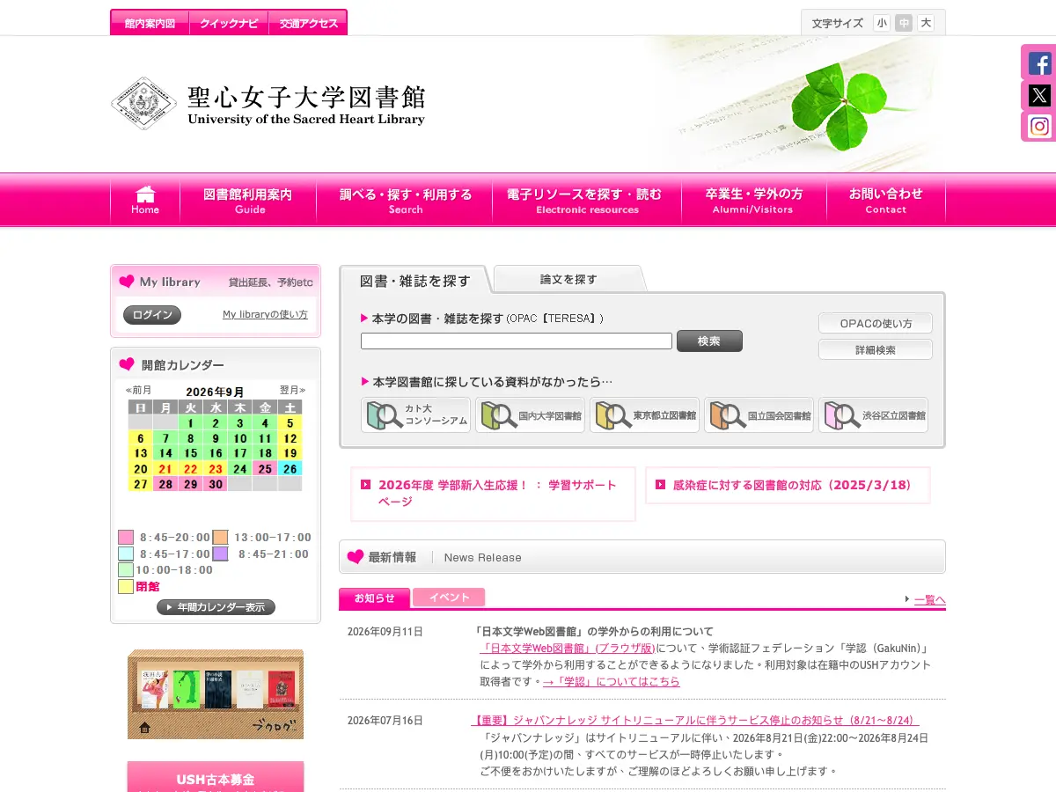Open the library's X (Twitter) icon

coord(1039,95)
